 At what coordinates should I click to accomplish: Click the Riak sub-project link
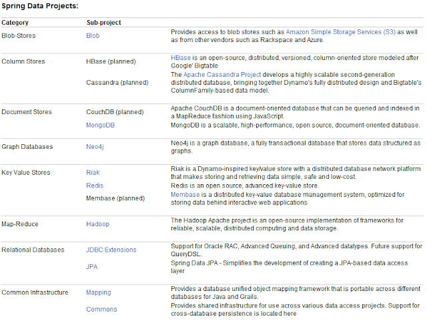(93, 172)
